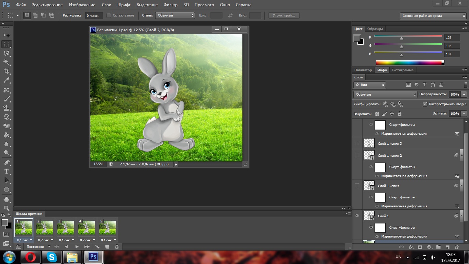Open the Заливка fill dropdown arrow
469x264 pixels.
(464, 113)
